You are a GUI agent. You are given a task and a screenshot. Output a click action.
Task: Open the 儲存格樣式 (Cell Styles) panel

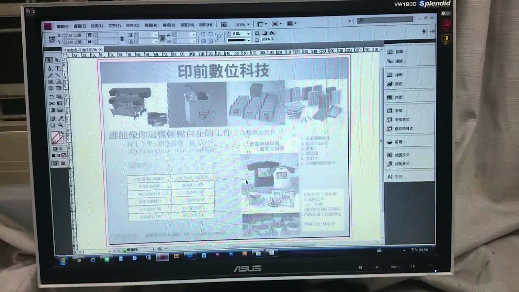point(401,129)
